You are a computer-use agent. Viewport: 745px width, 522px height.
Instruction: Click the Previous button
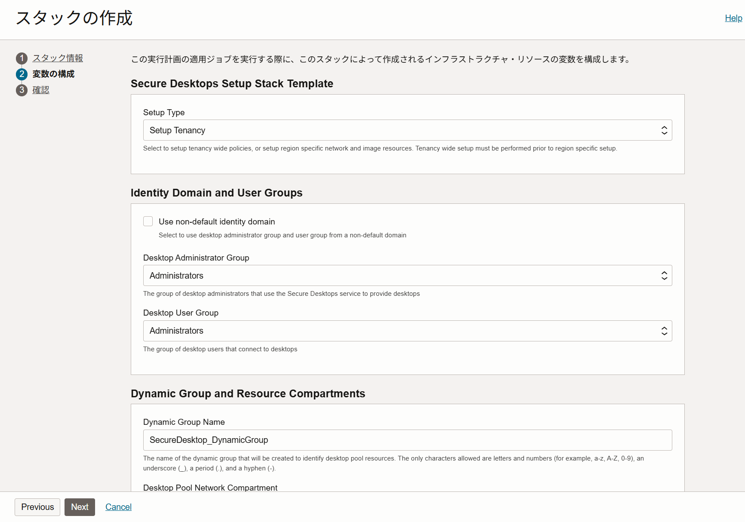(37, 507)
